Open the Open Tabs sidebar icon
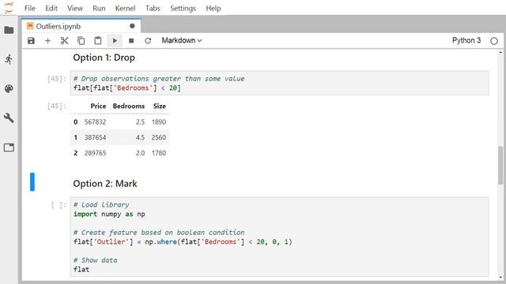The height and width of the screenshot is (284, 506). point(9,148)
